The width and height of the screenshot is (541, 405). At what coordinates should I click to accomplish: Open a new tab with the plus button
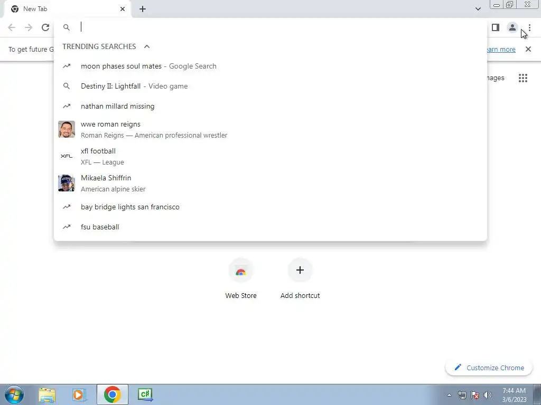point(143,9)
